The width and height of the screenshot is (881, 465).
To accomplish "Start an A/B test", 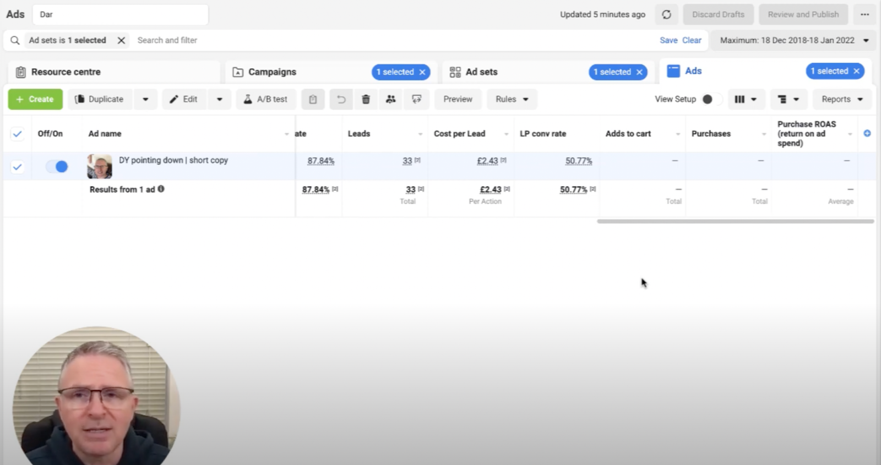I will point(266,99).
